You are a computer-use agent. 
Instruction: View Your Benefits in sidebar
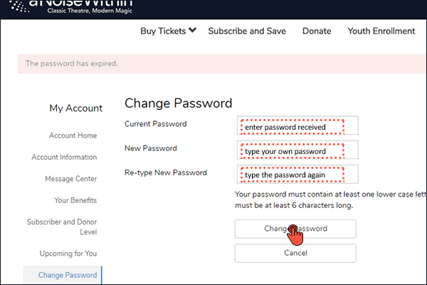[75, 200]
